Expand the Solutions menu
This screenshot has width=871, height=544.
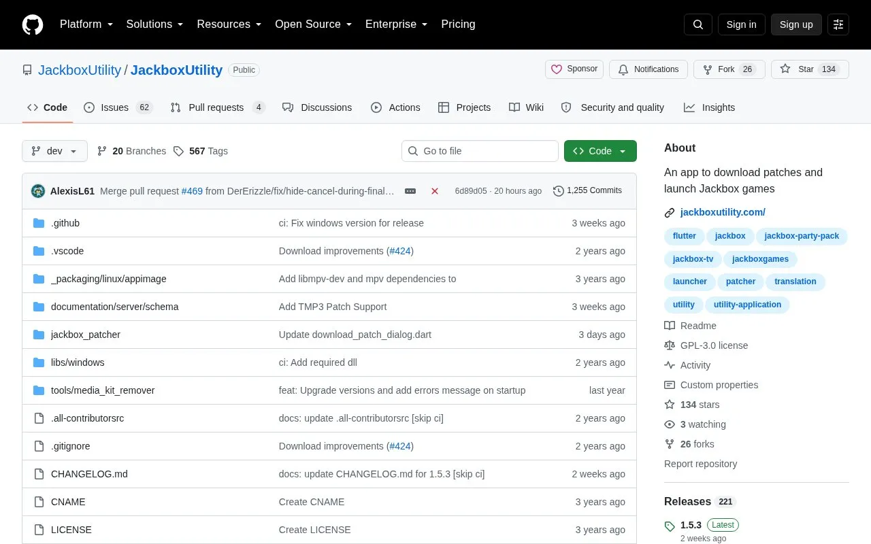[x=155, y=24]
